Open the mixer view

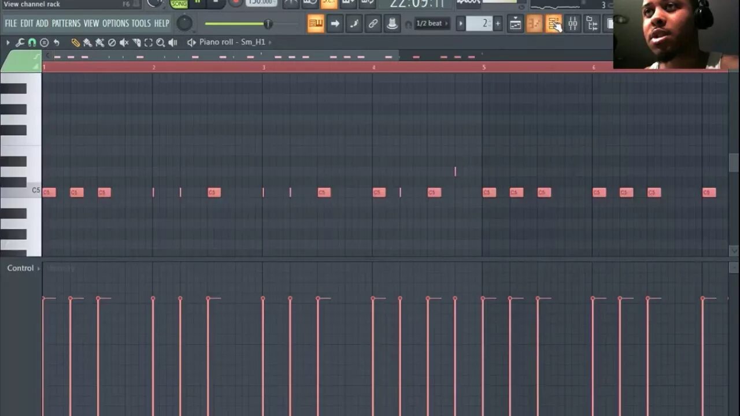[x=572, y=24]
